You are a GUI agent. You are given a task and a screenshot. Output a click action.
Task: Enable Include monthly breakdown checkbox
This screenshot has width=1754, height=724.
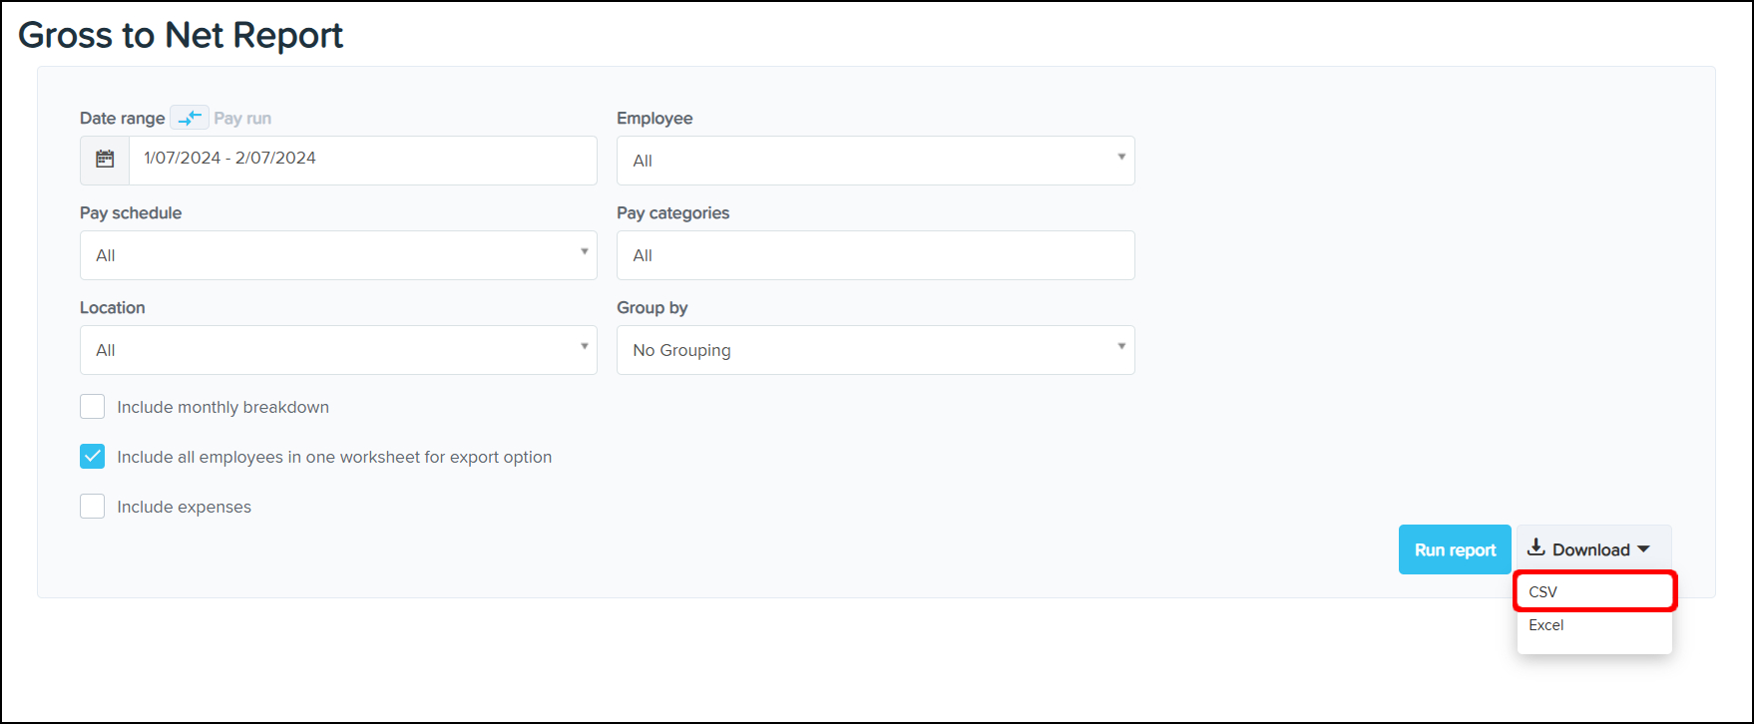point(93,407)
